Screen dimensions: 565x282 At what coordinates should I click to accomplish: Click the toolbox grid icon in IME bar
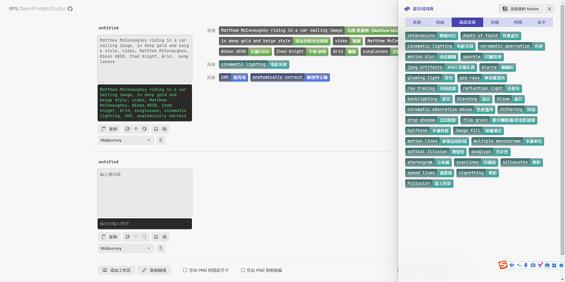click(x=554, y=265)
